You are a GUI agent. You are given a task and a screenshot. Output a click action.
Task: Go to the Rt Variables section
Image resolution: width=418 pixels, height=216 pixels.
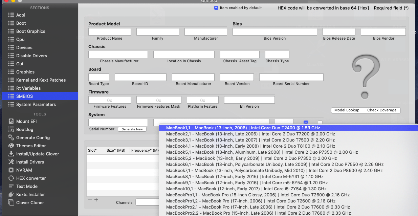(x=40, y=88)
